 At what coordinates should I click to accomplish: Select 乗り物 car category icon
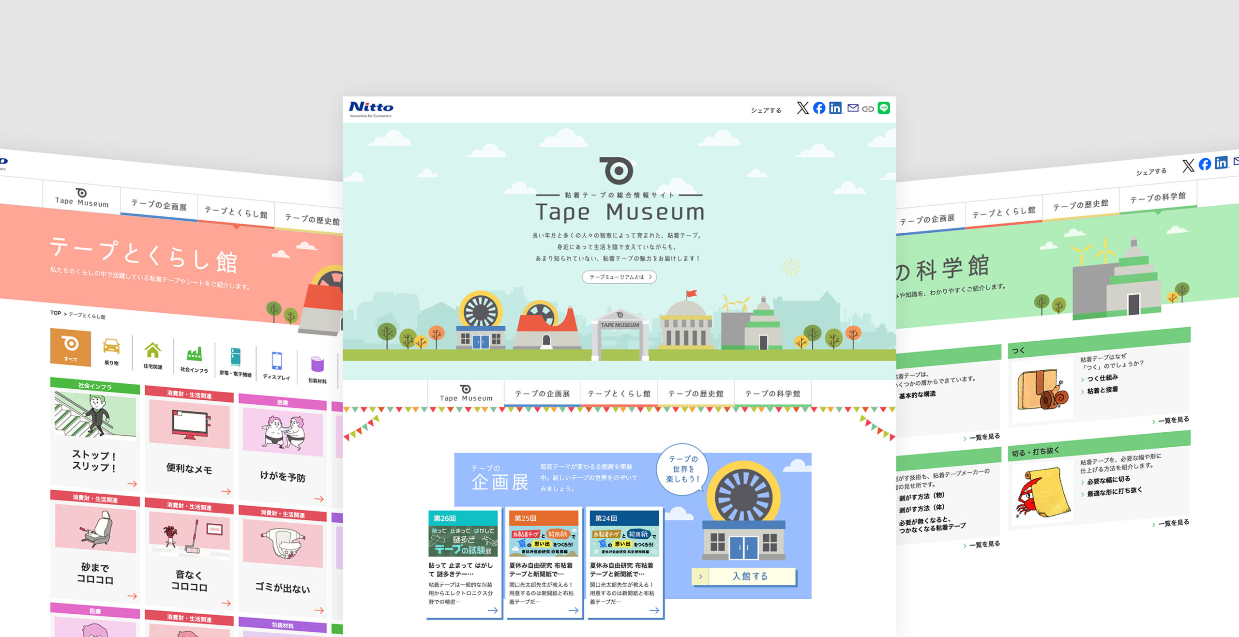(x=111, y=352)
